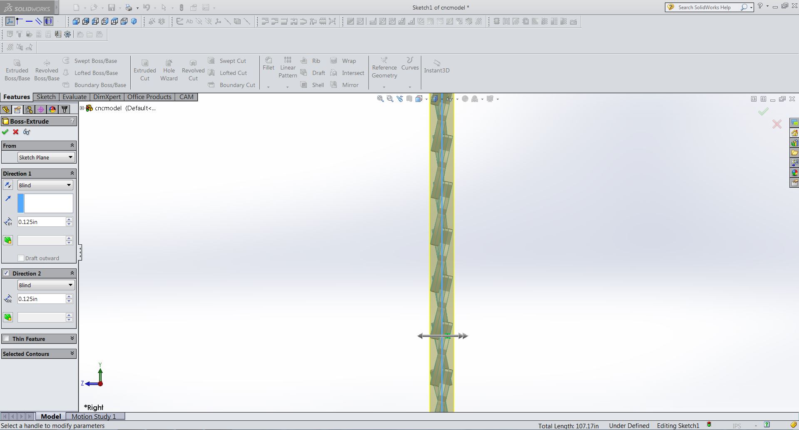Open the CAM tab
The image size is (799, 430).
click(x=186, y=97)
